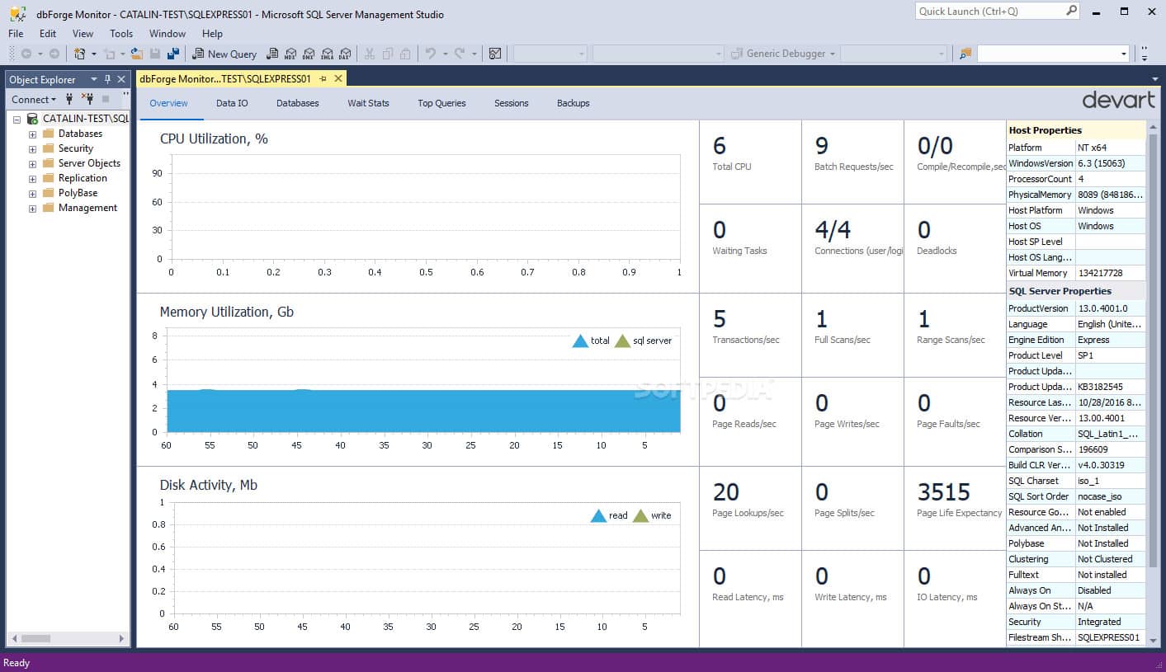Pin the Object Explorer panel
The height and width of the screenshot is (672, 1166).
pyautogui.click(x=107, y=79)
